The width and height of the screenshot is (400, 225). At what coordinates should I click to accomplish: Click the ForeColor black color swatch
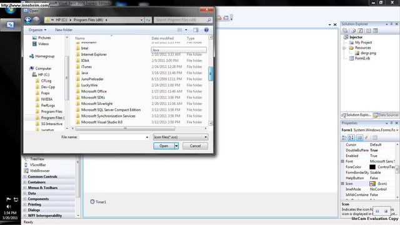[372, 167]
